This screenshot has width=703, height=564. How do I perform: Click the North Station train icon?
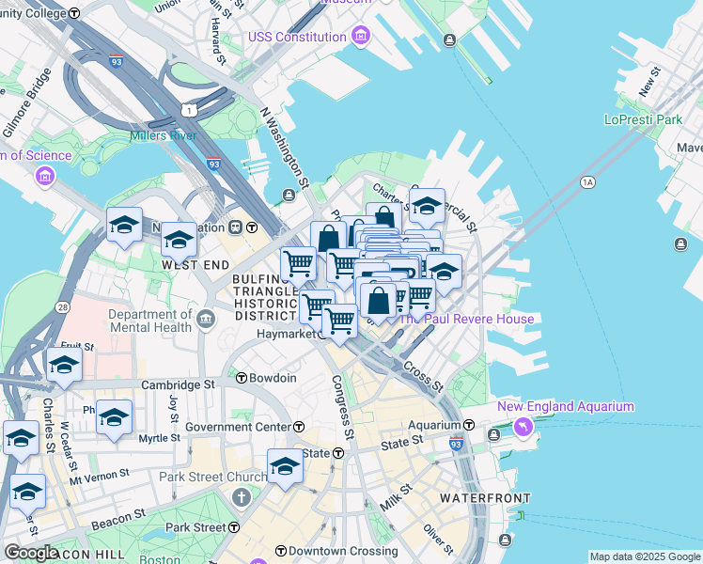pos(236,227)
